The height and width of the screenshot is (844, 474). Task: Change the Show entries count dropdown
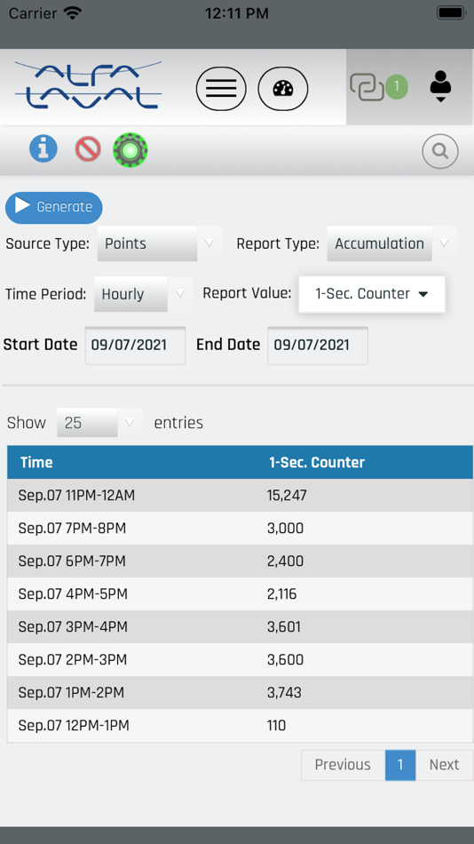tap(99, 423)
